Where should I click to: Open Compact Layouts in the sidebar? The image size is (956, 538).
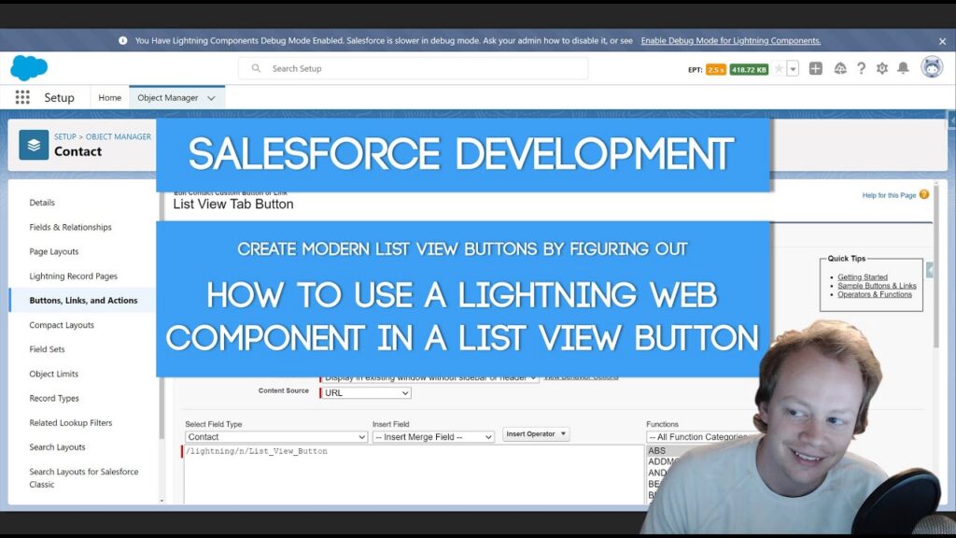62,325
